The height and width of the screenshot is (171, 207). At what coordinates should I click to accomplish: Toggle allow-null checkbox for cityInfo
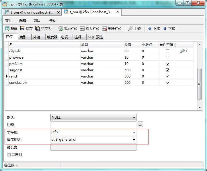coord(167,51)
